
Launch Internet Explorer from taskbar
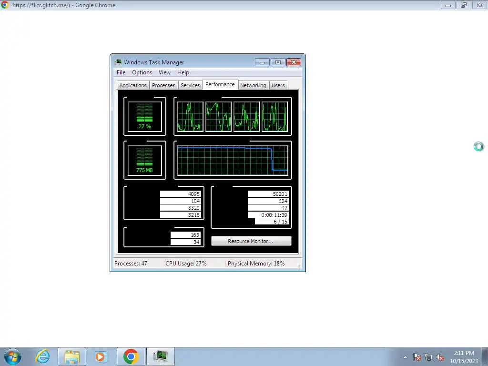coord(42,356)
